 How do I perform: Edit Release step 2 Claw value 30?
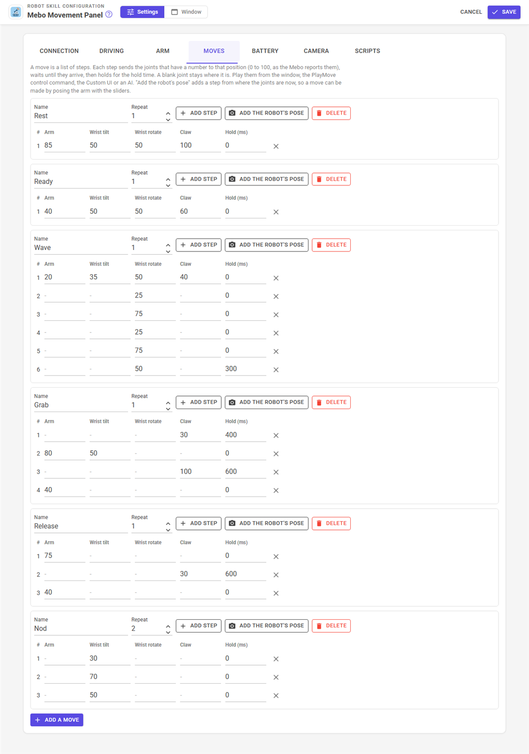click(200, 574)
